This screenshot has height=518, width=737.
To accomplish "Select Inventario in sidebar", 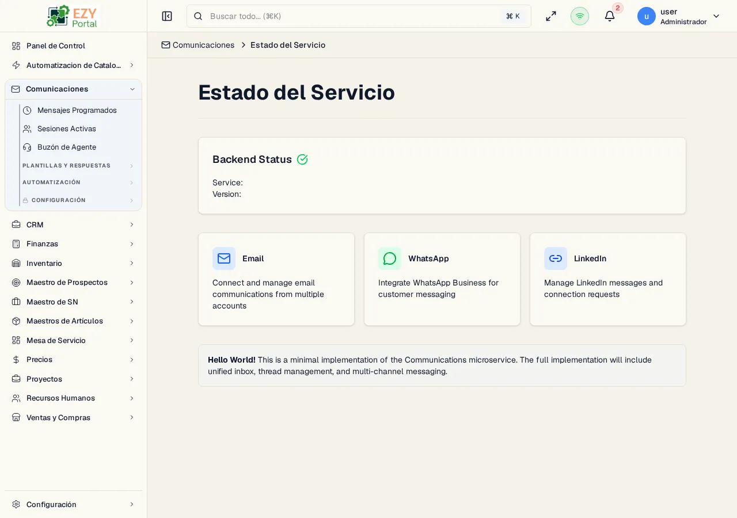I will click(73, 263).
